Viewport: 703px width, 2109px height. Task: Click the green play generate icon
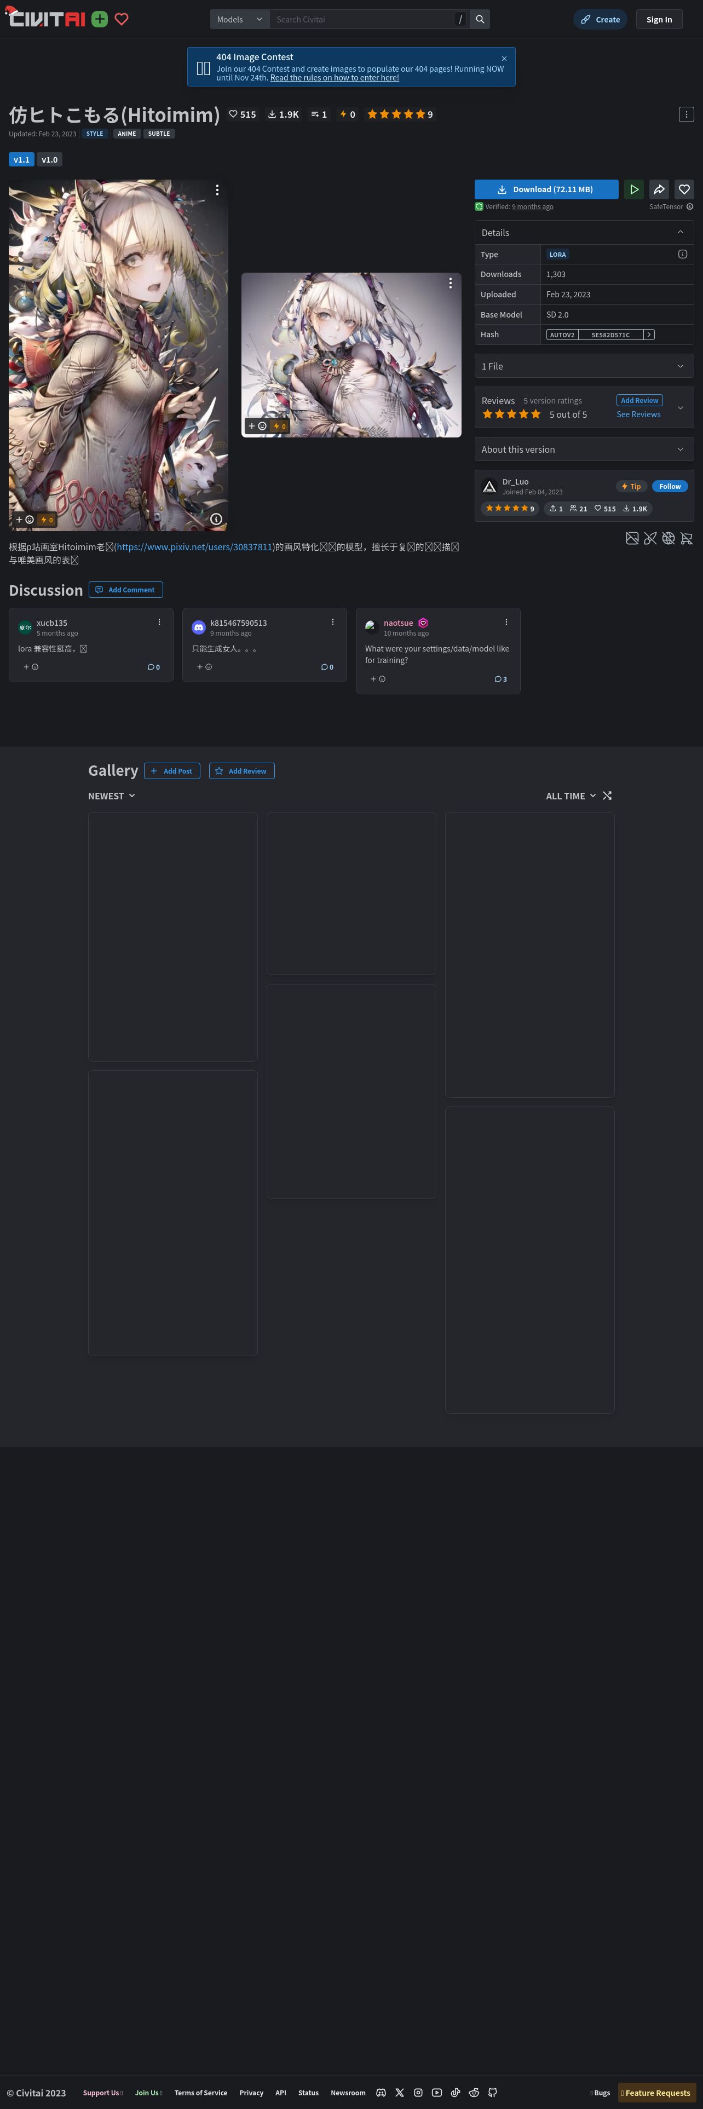[633, 189]
